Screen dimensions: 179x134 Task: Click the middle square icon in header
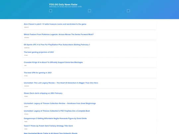point(89,11)
